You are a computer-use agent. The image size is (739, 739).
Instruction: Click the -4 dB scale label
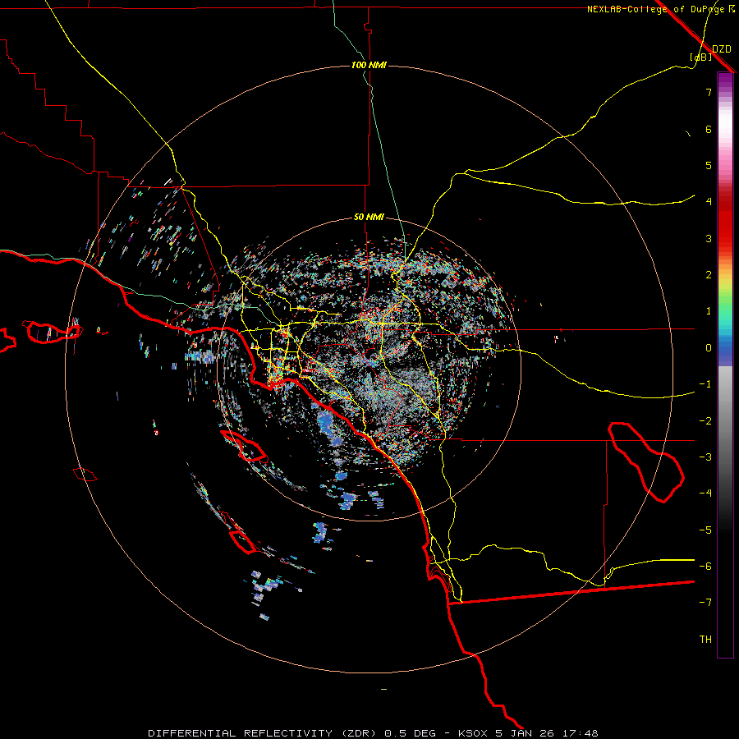pos(705,493)
